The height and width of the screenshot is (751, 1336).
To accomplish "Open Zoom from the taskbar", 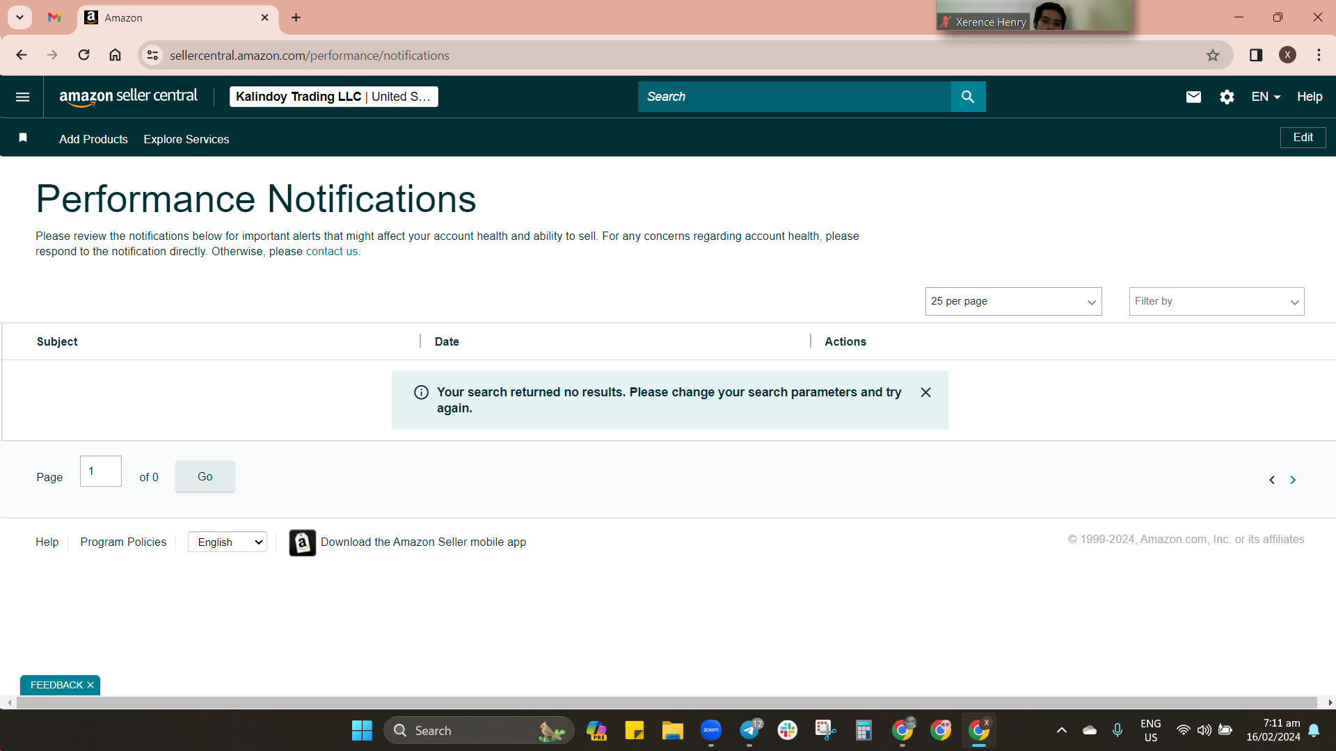I will pyautogui.click(x=710, y=730).
